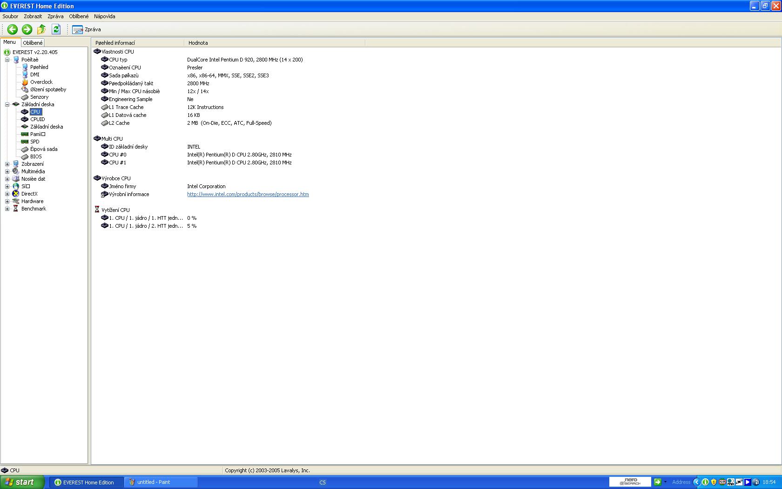Select the chipset icon in tree

point(25,149)
